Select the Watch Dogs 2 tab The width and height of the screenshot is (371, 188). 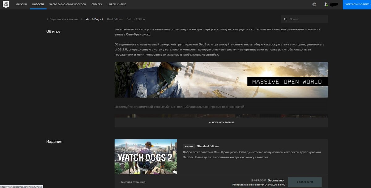click(94, 19)
